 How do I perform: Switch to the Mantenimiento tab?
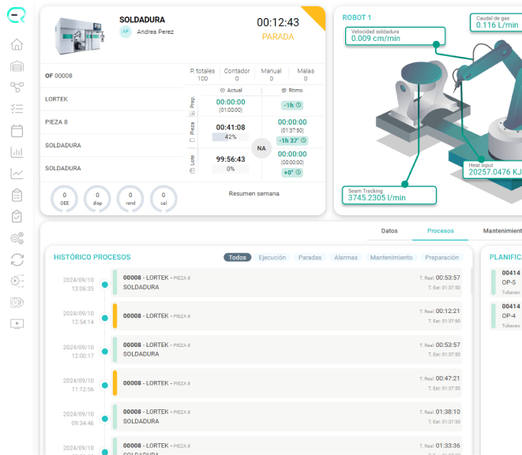point(502,231)
